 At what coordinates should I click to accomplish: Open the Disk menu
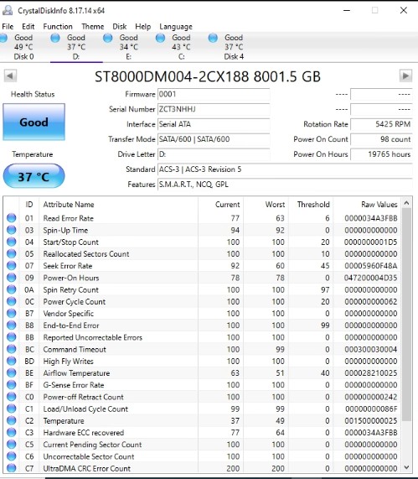click(119, 27)
